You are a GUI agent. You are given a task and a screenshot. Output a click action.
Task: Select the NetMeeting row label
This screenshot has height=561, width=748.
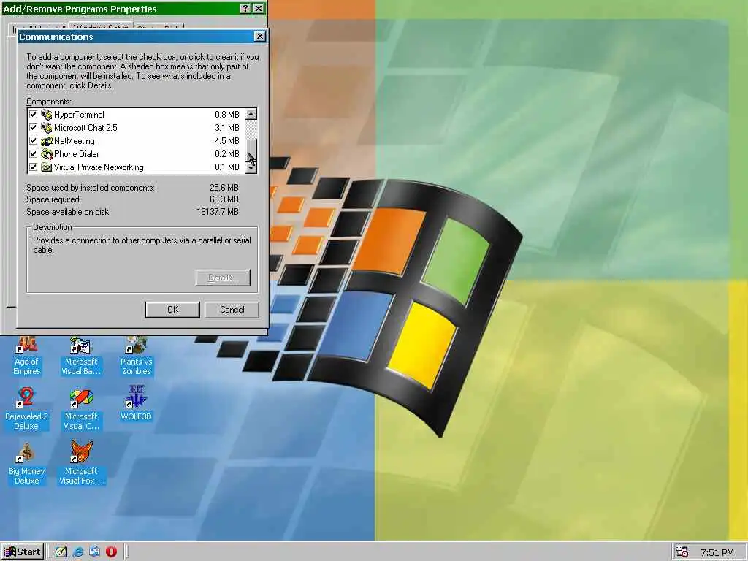coord(74,141)
